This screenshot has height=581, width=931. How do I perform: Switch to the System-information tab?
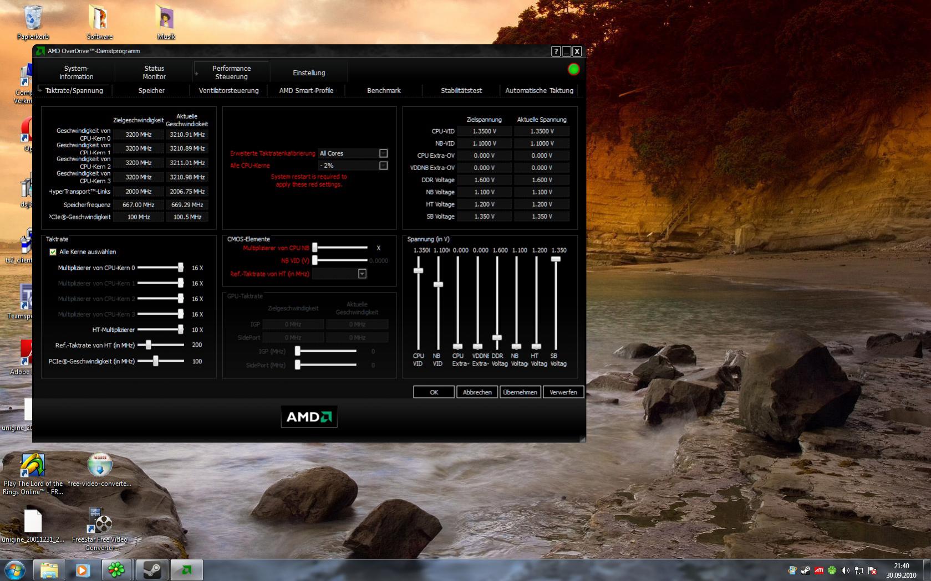coord(77,73)
